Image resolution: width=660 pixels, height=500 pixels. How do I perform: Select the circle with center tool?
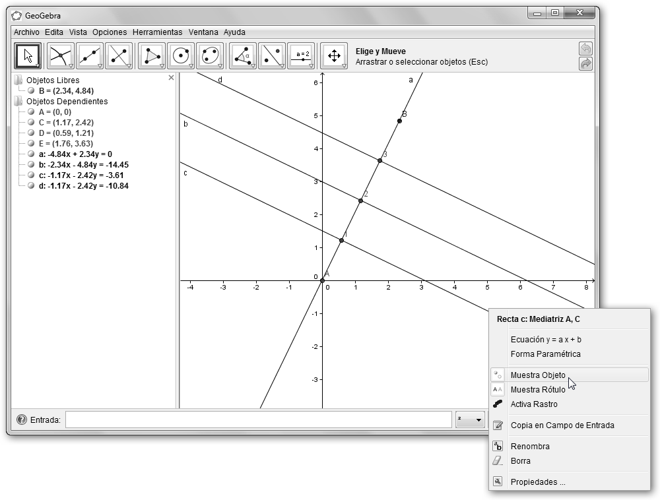pyautogui.click(x=181, y=56)
